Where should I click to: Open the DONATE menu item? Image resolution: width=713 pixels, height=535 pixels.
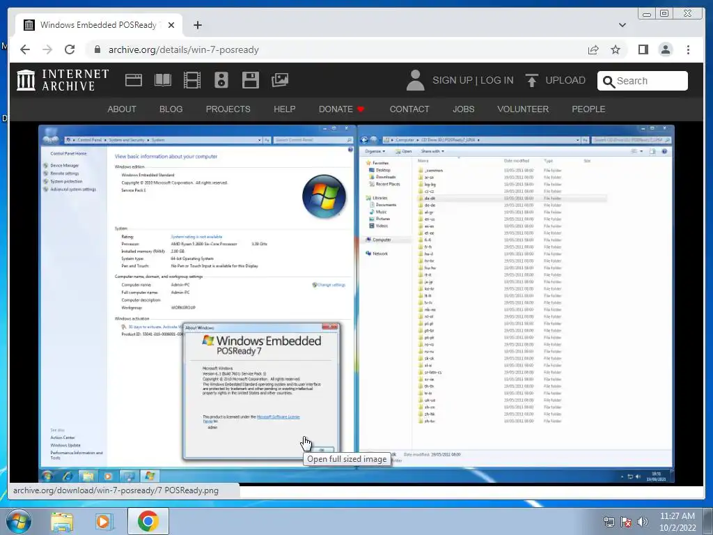(x=341, y=109)
